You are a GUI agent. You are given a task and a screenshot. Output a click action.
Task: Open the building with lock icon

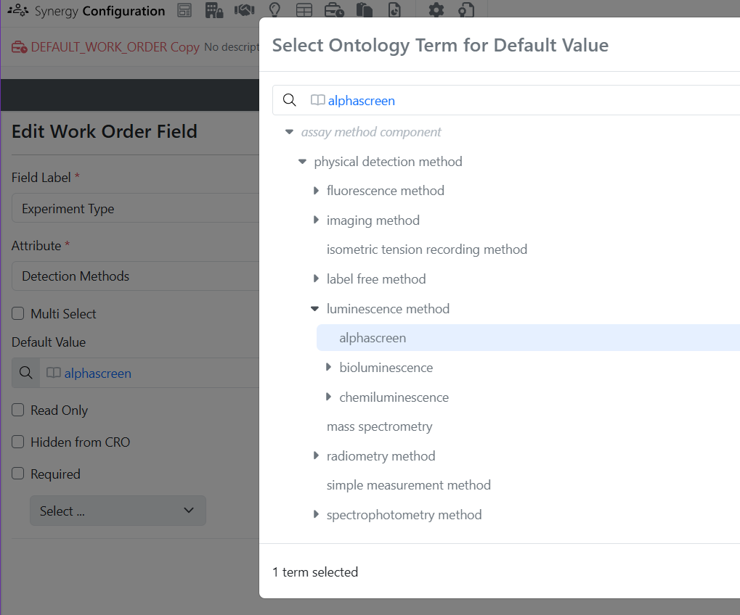click(214, 10)
